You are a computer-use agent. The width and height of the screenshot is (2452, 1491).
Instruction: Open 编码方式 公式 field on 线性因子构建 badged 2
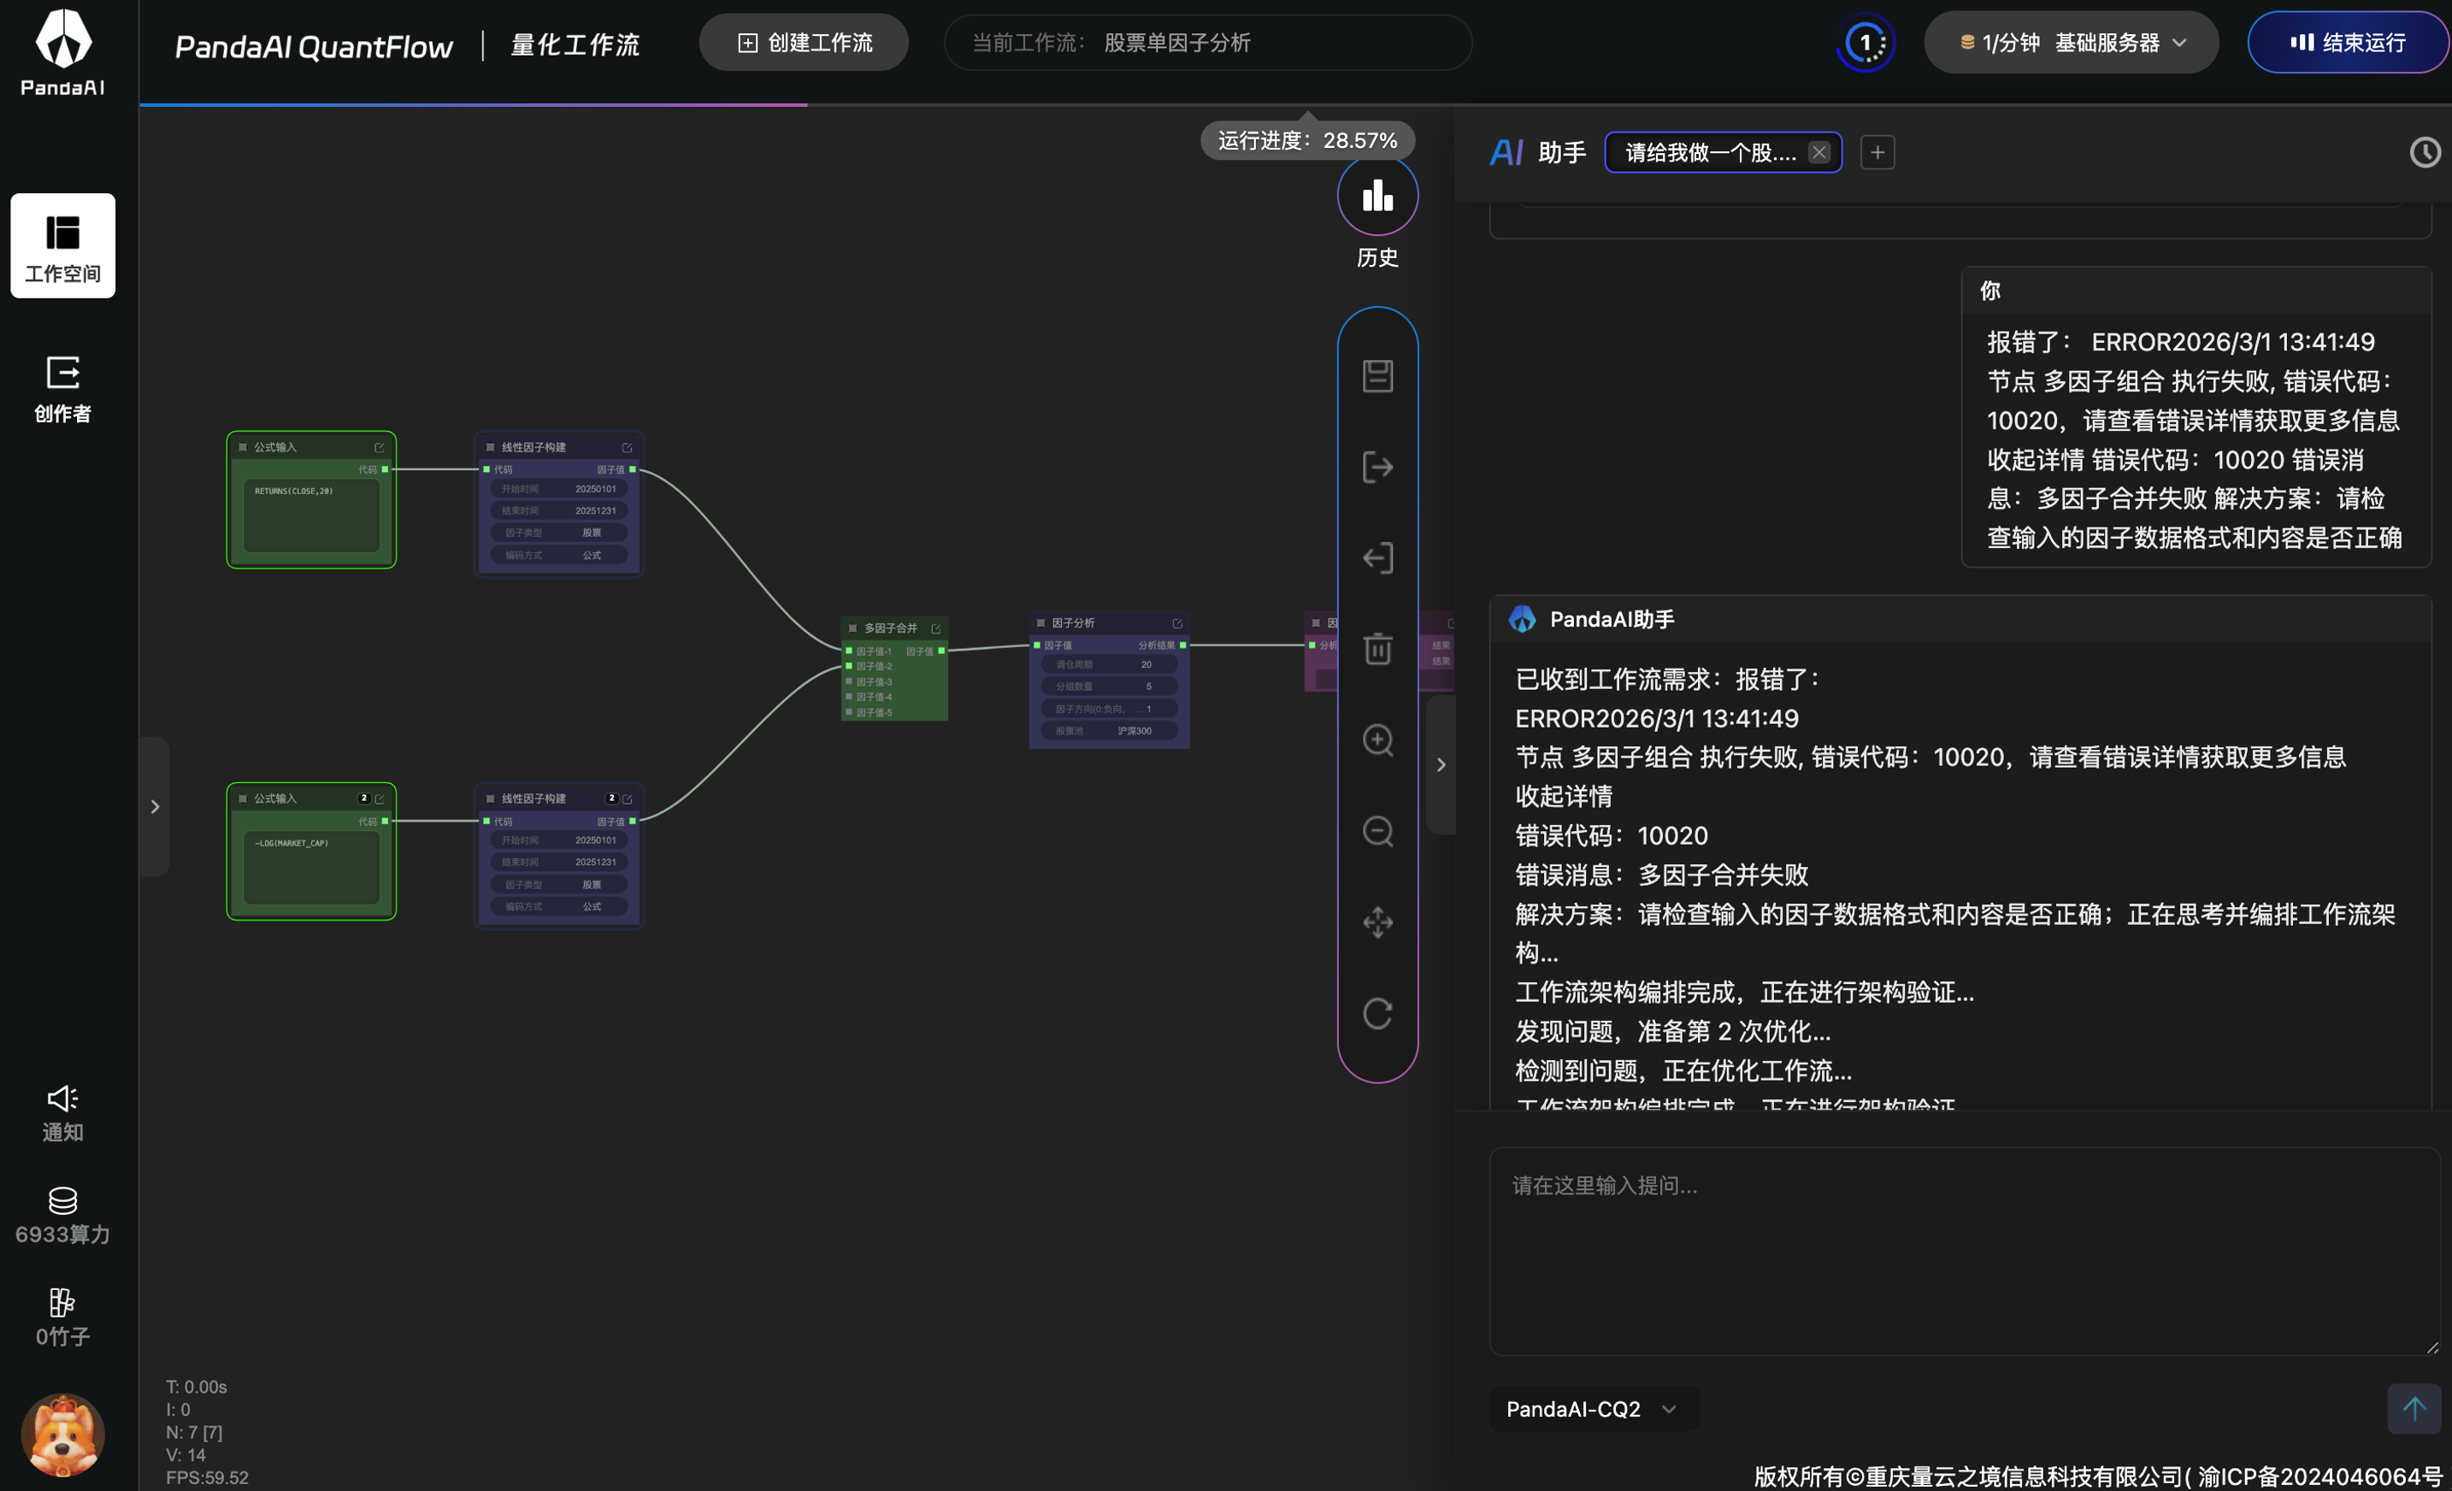(558, 907)
